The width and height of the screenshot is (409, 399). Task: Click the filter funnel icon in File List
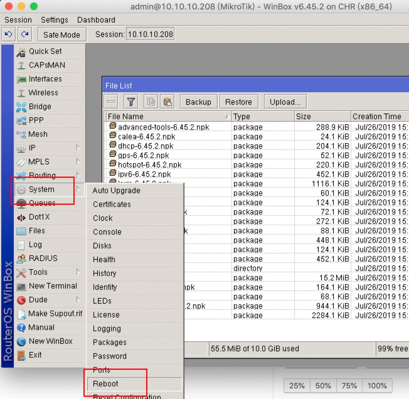[131, 102]
